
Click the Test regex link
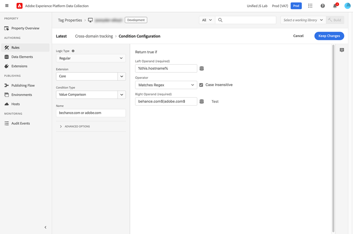point(215,101)
